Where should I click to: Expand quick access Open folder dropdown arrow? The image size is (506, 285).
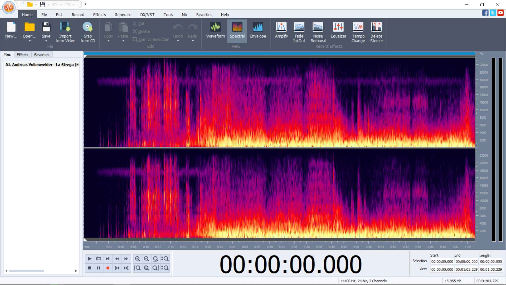(36, 4)
